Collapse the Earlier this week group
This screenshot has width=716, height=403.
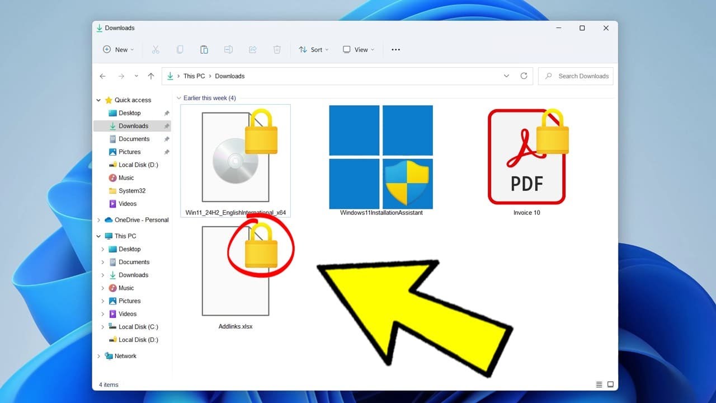point(179,98)
